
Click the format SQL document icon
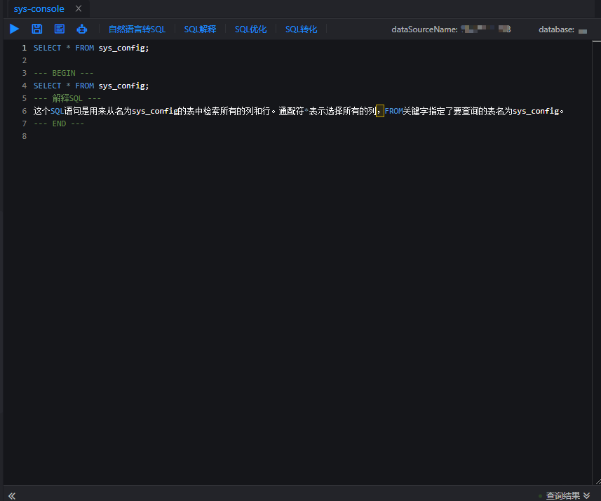tap(60, 29)
